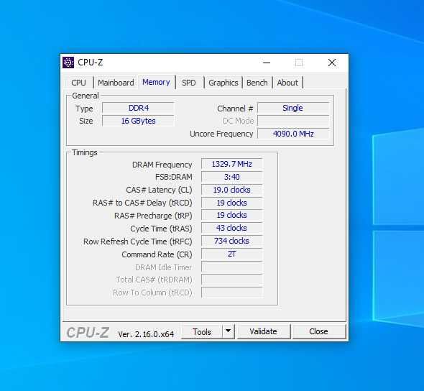
Task: Minimize the CPU-Z window
Action: point(267,63)
